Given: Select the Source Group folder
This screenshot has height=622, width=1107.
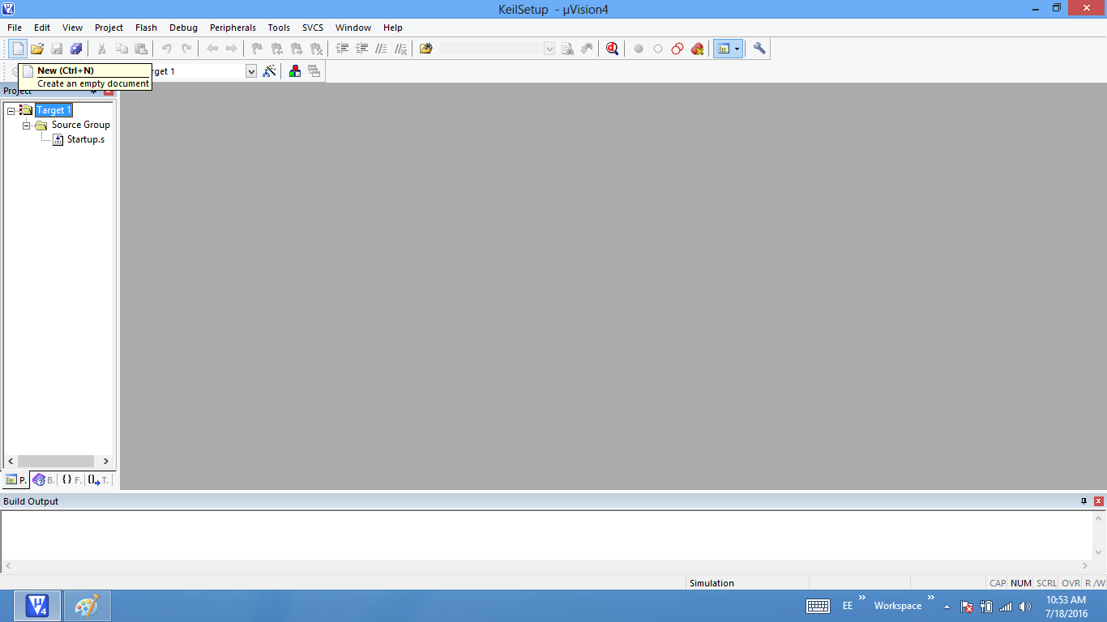Looking at the screenshot, I should pos(80,125).
